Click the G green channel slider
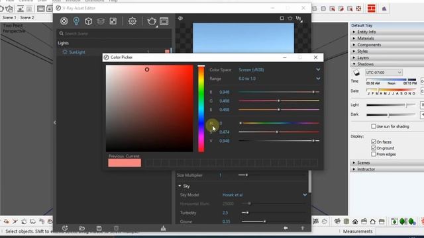424x238 pixels. tap(279, 100)
